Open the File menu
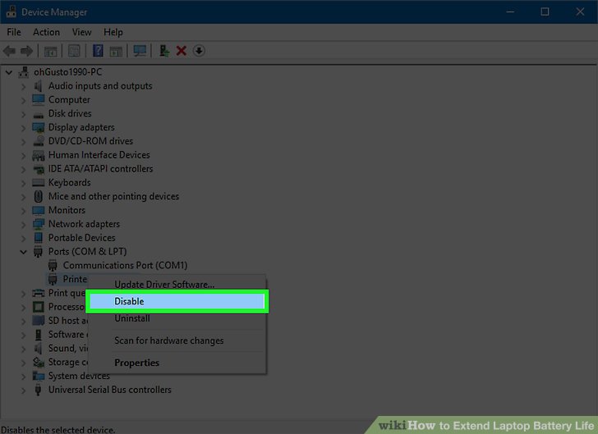Image resolution: width=598 pixels, height=434 pixels. (x=14, y=32)
